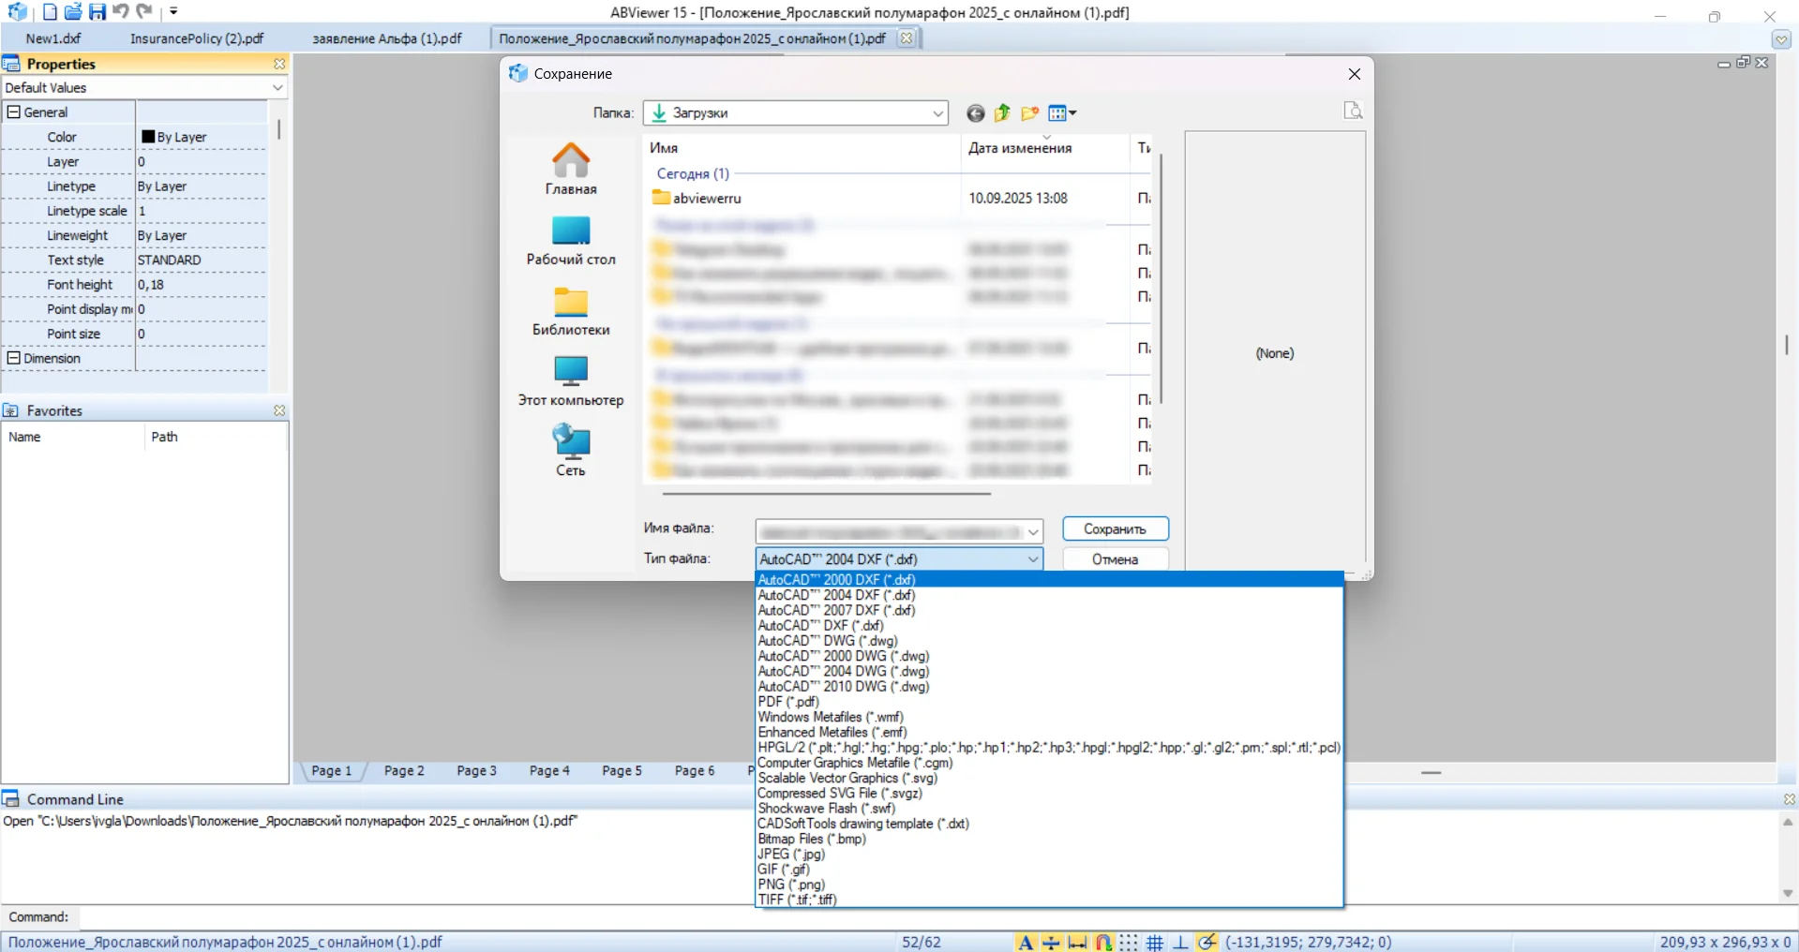Go to Этот компьютер location
Image resolution: width=1799 pixels, height=952 pixels.
(x=571, y=380)
